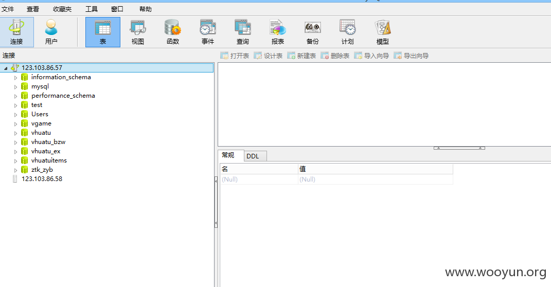Image resolution: width=551 pixels, height=287 pixels.
Task: Select the 视图 (View) toolbar icon
Action: point(138,32)
